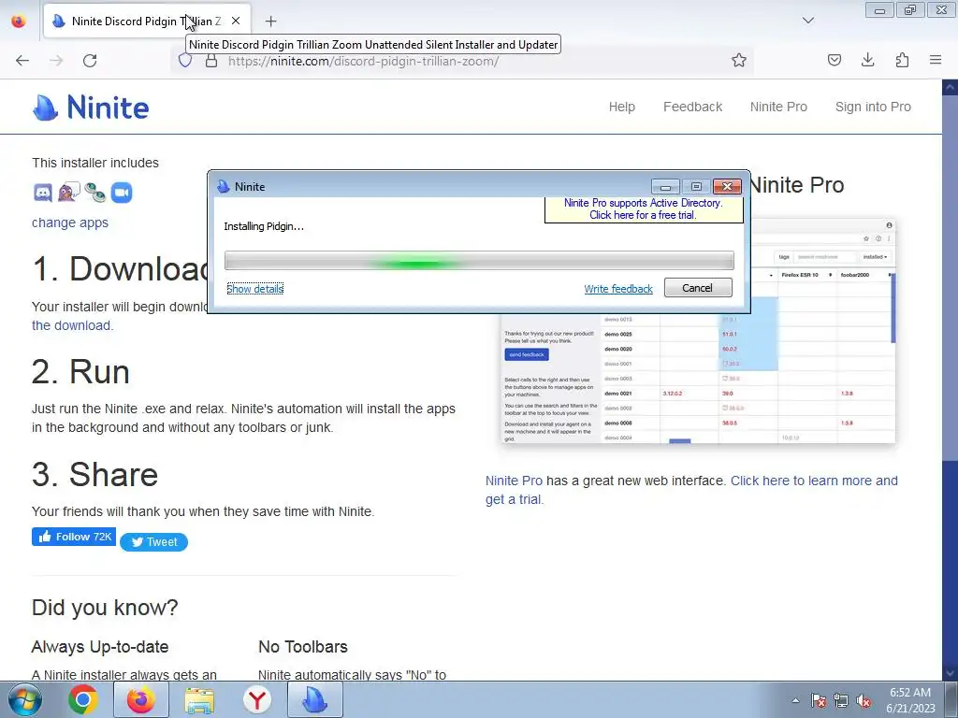Click the Facebook Follow 72K button
The height and width of the screenshot is (718, 958).
tap(74, 537)
